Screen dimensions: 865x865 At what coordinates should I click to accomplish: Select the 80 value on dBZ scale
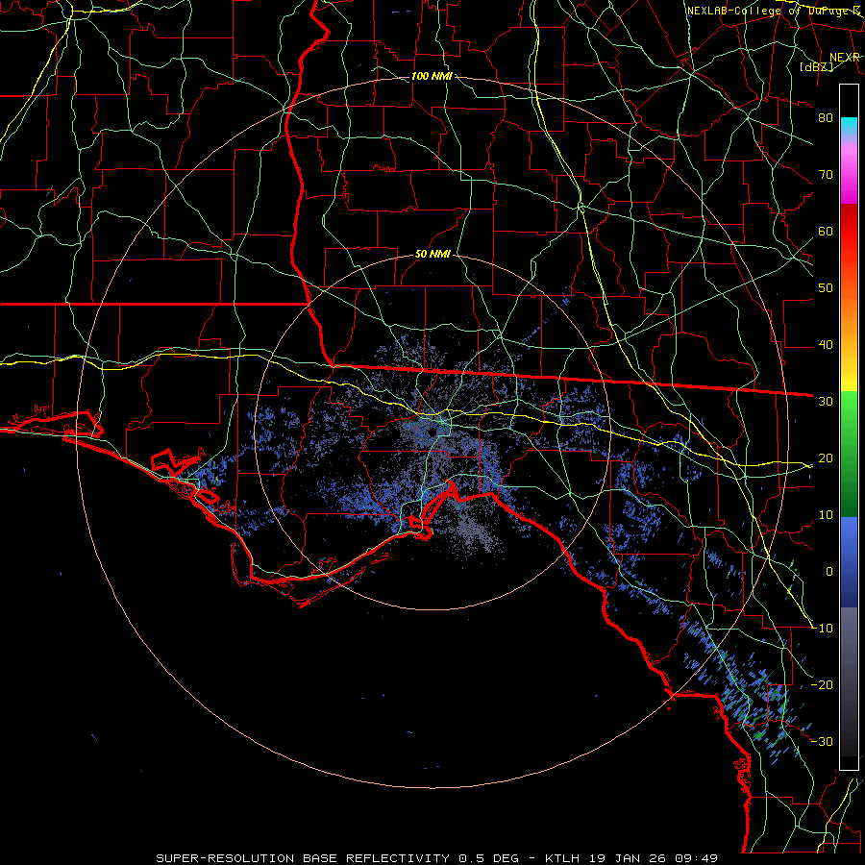826,118
